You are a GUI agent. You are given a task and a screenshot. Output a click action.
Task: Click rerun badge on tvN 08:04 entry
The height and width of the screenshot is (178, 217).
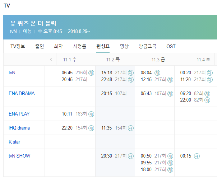pos(157,73)
